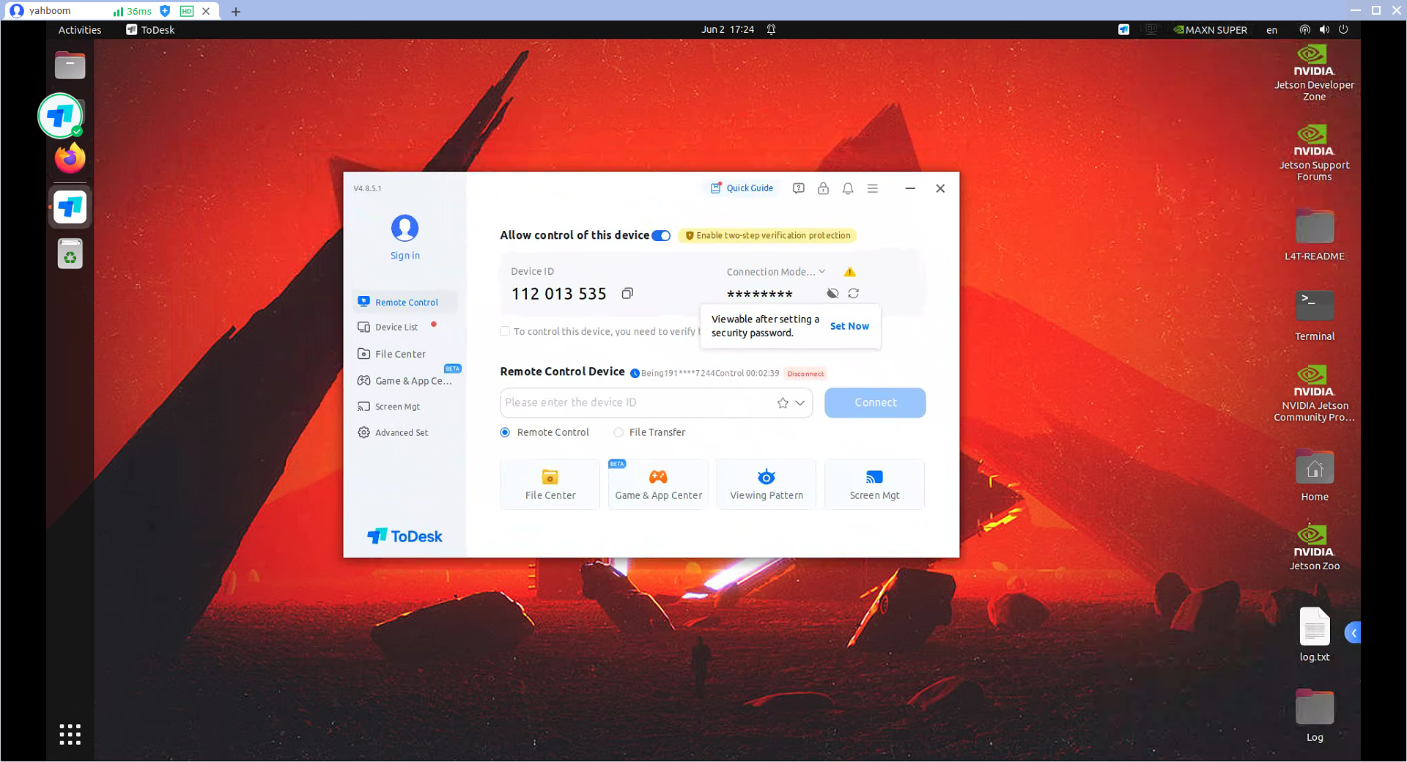1407x762 pixels.
Task: Toggle Allow control of this device
Action: 661,236
